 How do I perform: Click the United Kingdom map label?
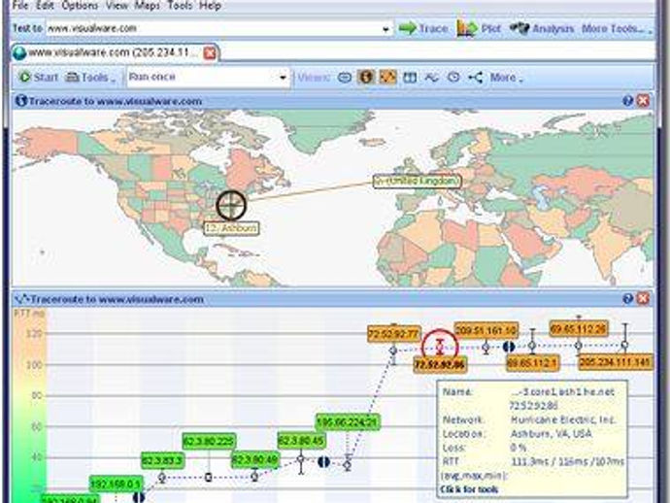(x=417, y=182)
